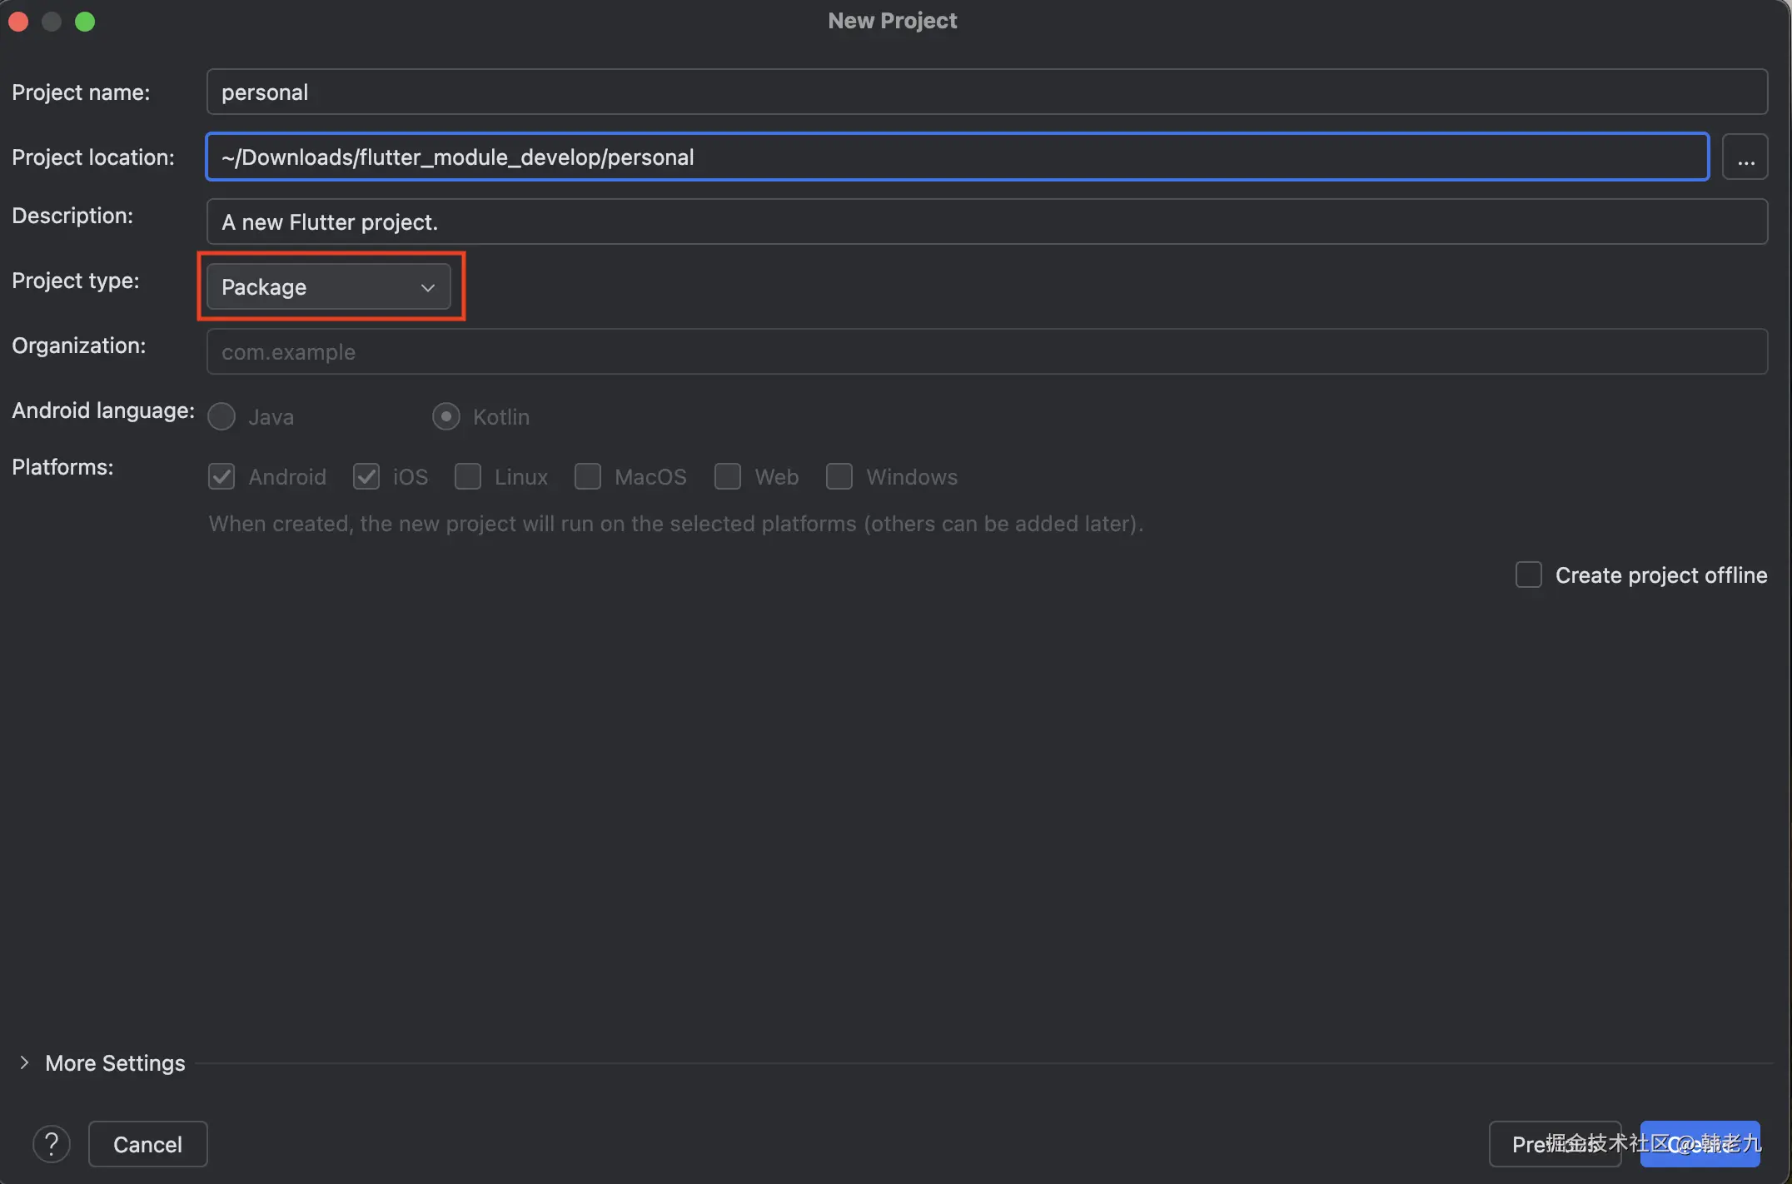Click the help question mark icon
Viewport: 1792px width, 1184px height.
pyautogui.click(x=51, y=1144)
